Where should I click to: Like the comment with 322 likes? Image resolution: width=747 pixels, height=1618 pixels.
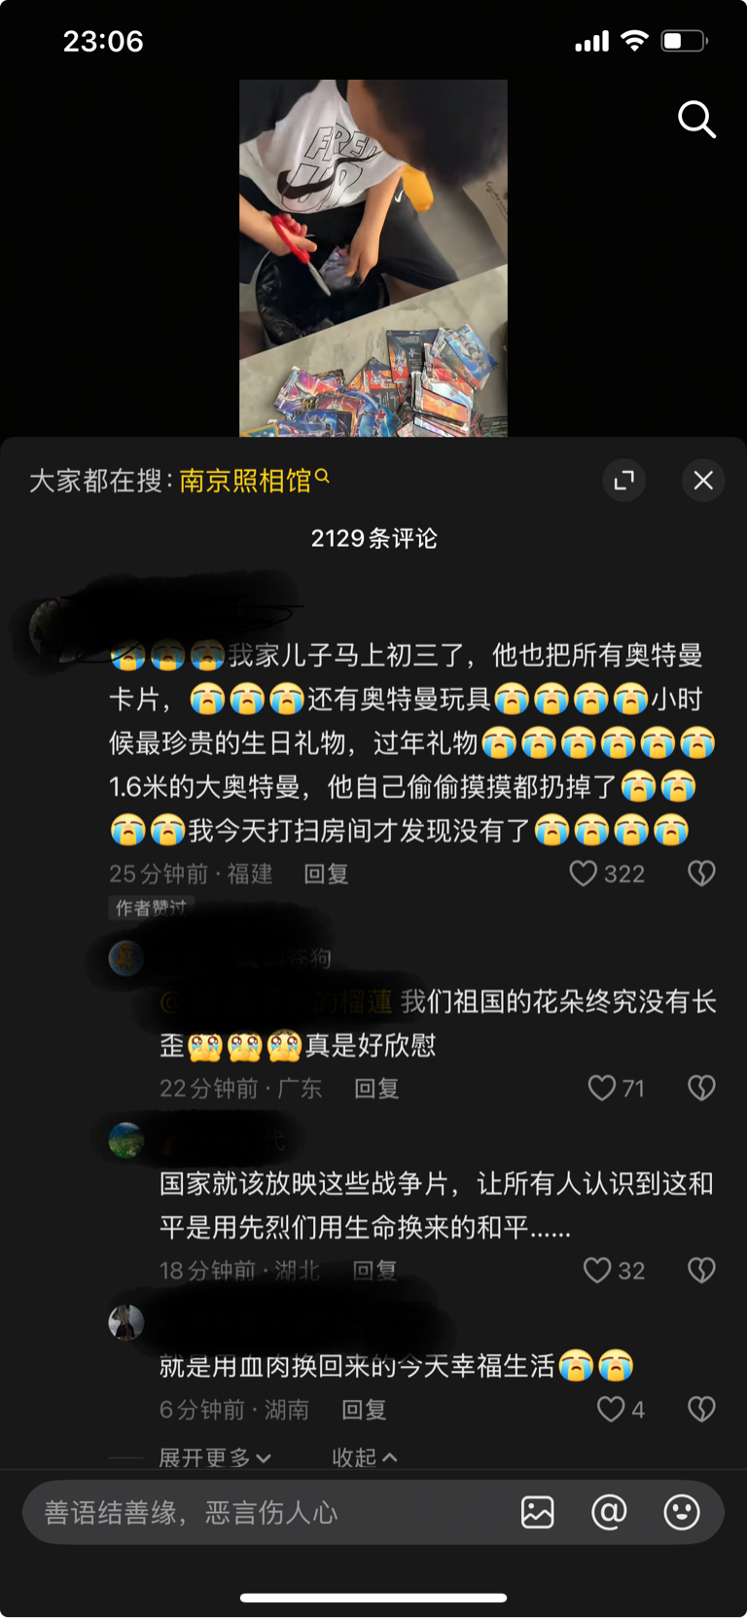pyautogui.click(x=583, y=874)
